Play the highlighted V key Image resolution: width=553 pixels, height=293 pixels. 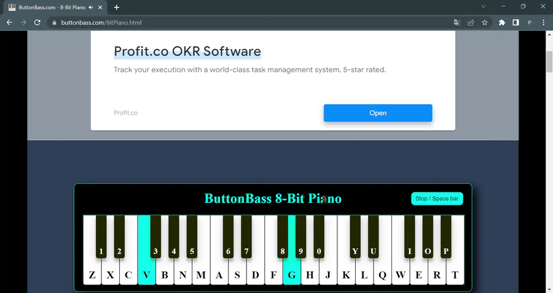click(147, 275)
